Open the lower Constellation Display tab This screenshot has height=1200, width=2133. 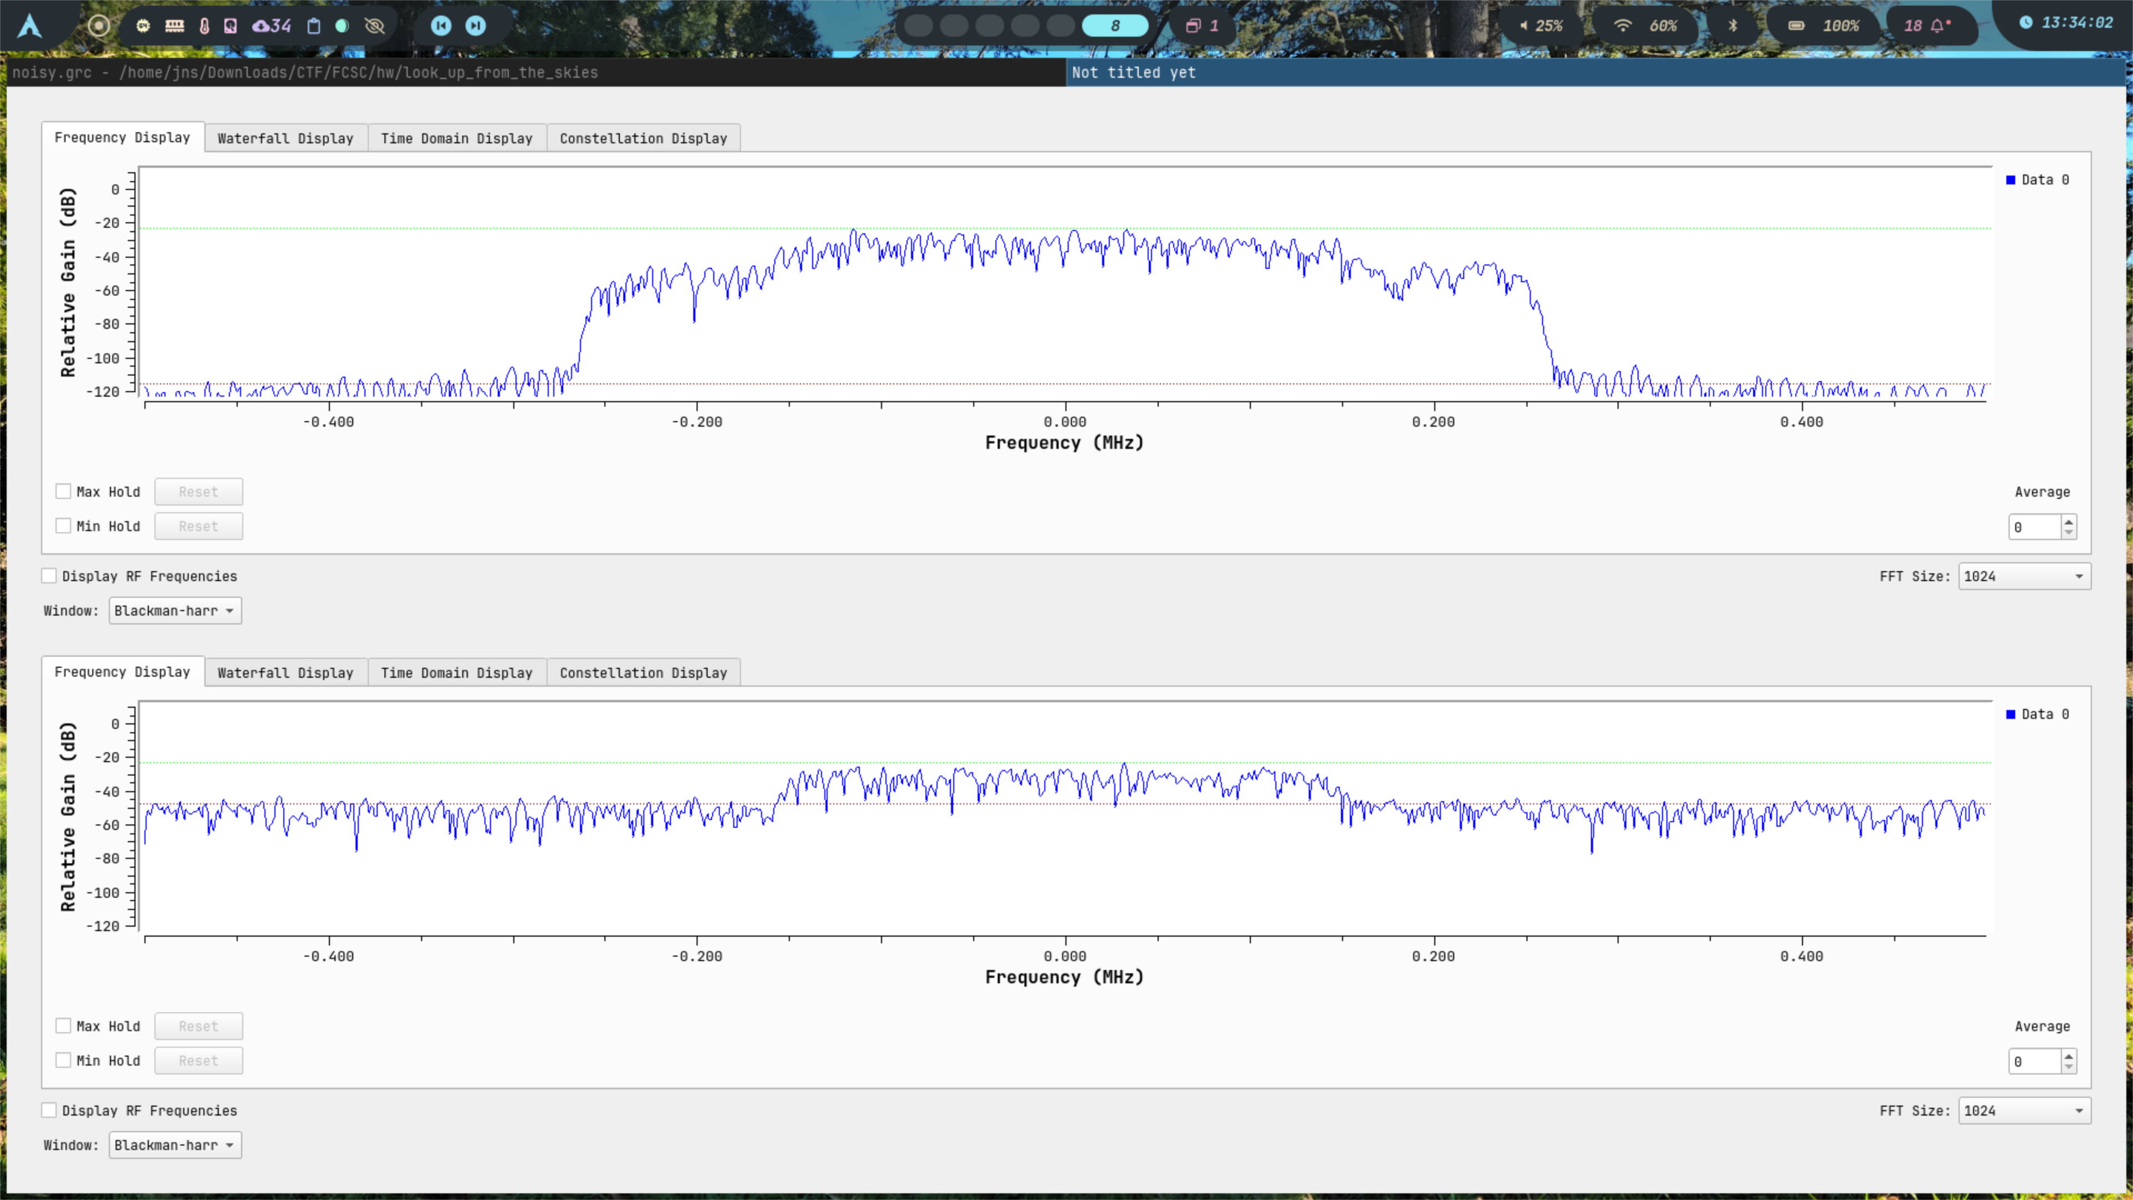click(643, 672)
